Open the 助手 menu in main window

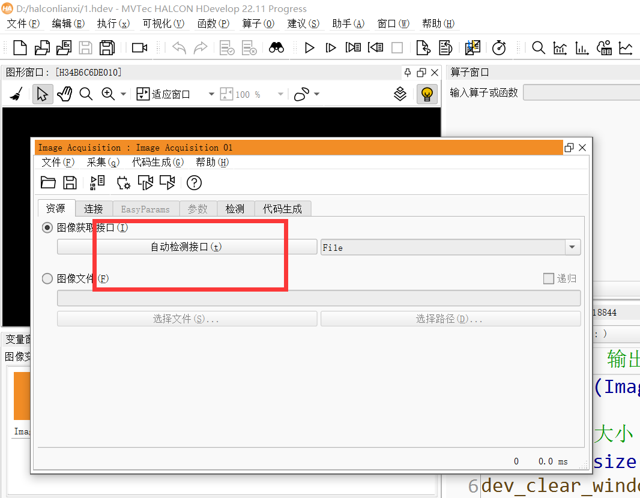[x=348, y=23]
